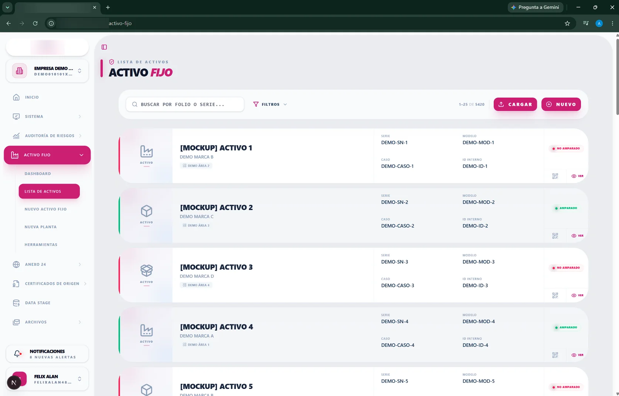Click the Inicio home icon
Screen dimensions: 619x396
[16, 97]
